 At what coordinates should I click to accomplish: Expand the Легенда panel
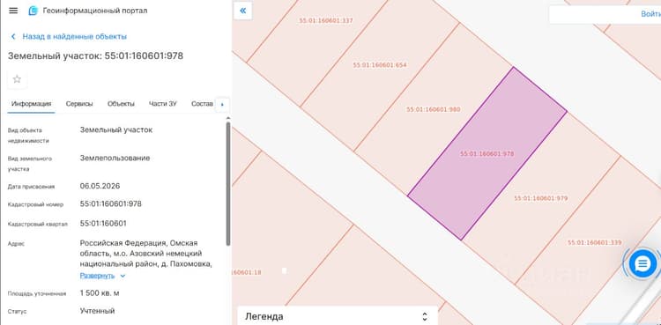338,316
